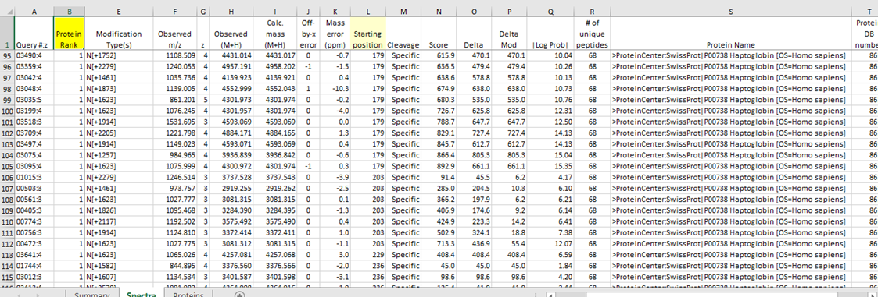Image resolution: width=878 pixels, height=297 pixels.
Task: Click the Protein Name header cell
Action: [x=731, y=34]
